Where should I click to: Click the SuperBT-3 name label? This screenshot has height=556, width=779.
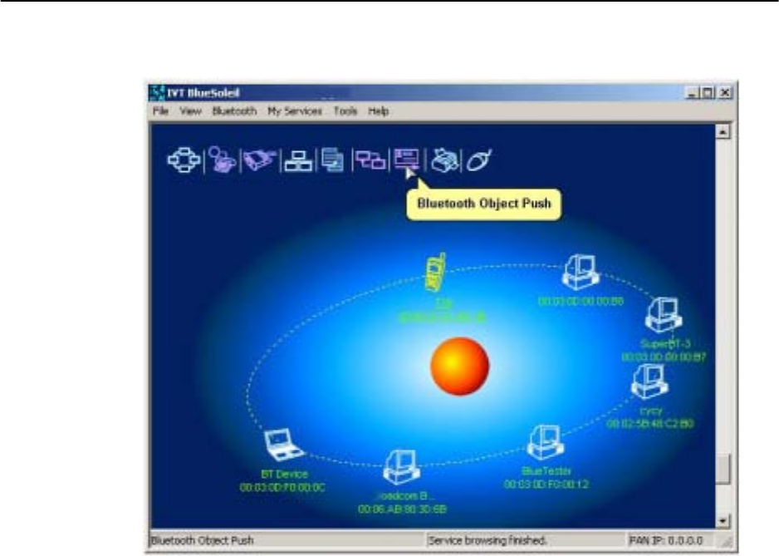pos(664,343)
